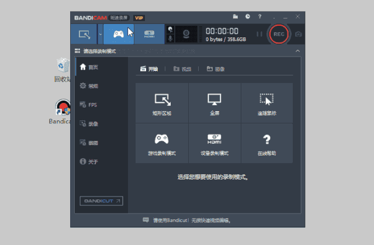Click the grid icon beside the mode prompt
This screenshot has width=374, height=245.
[77, 51]
